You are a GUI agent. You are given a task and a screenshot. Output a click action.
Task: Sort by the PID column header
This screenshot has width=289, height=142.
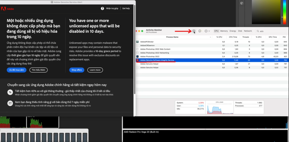tap(284, 37)
